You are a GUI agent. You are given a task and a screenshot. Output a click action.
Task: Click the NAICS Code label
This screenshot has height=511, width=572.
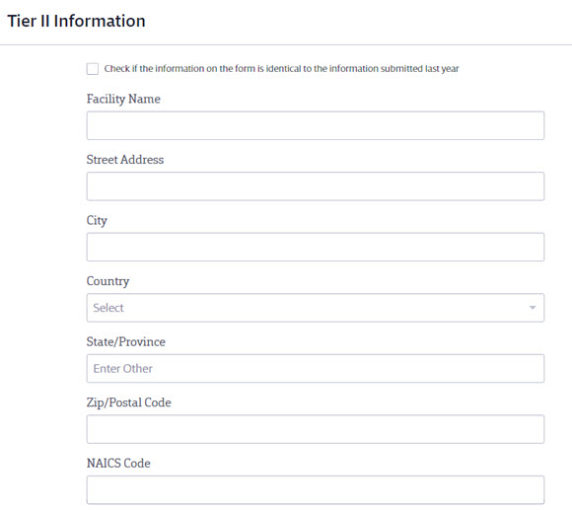pyautogui.click(x=118, y=464)
